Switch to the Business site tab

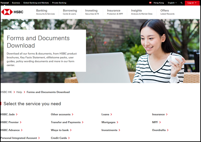(x=16, y=3)
